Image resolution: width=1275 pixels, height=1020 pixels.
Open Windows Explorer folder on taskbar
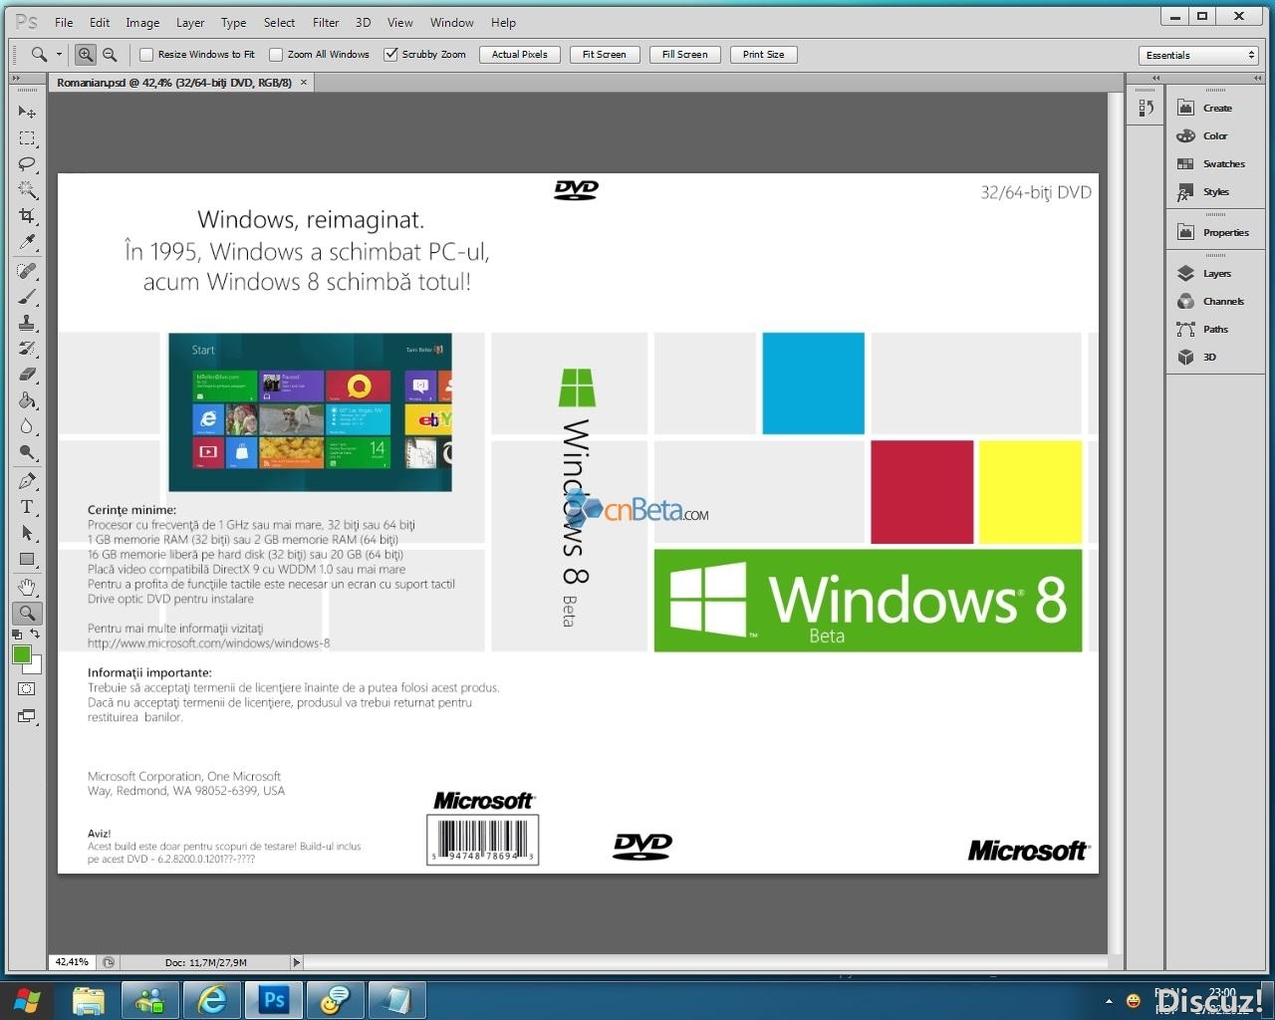coord(89,1000)
